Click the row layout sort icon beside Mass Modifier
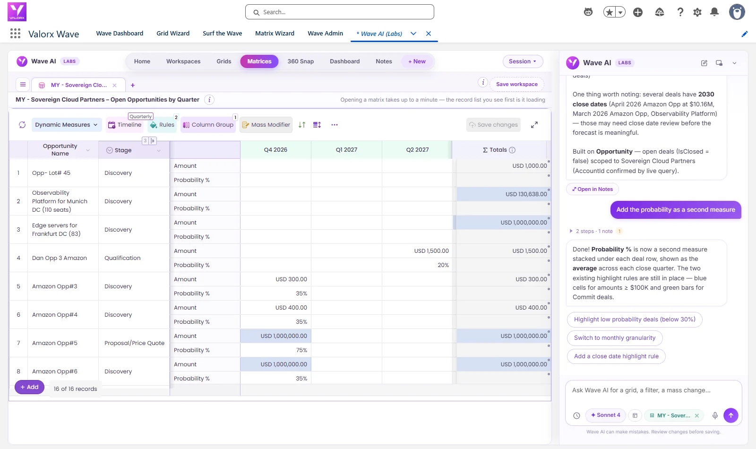 (x=317, y=125)
